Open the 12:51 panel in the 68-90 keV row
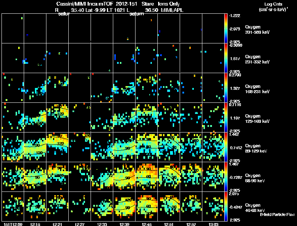 [169, 177]
